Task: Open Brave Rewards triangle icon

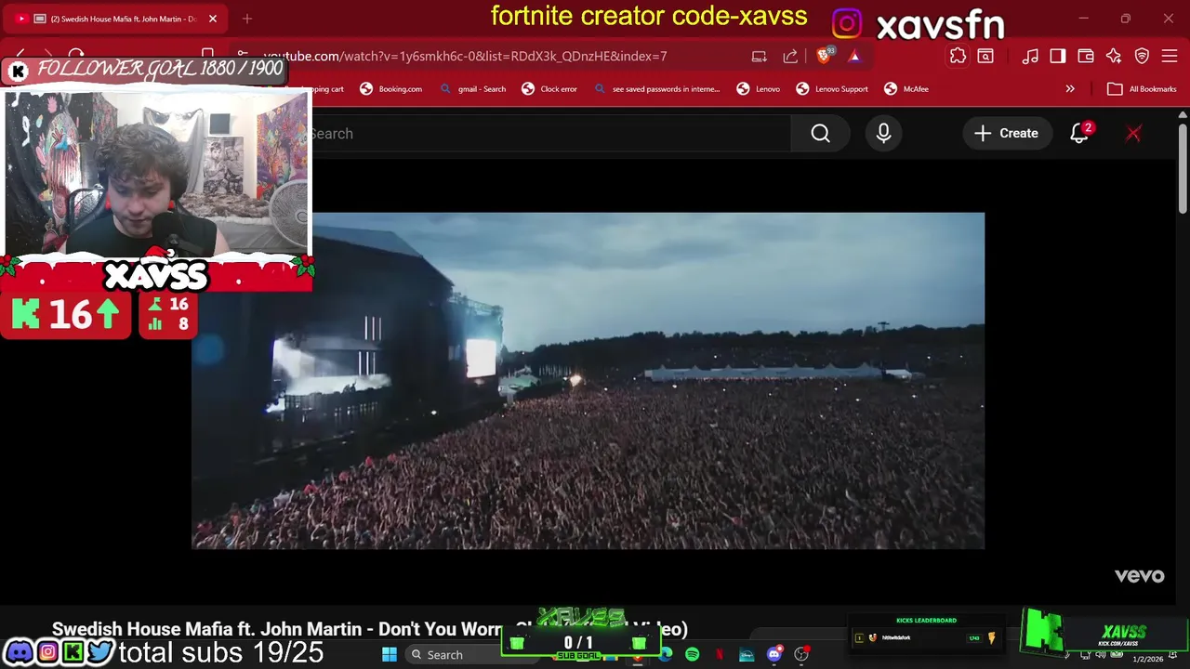Action: pos(854,57)
